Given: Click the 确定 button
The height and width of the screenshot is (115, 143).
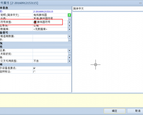Looking at the screenshot, I should click(x=115, y=111).
